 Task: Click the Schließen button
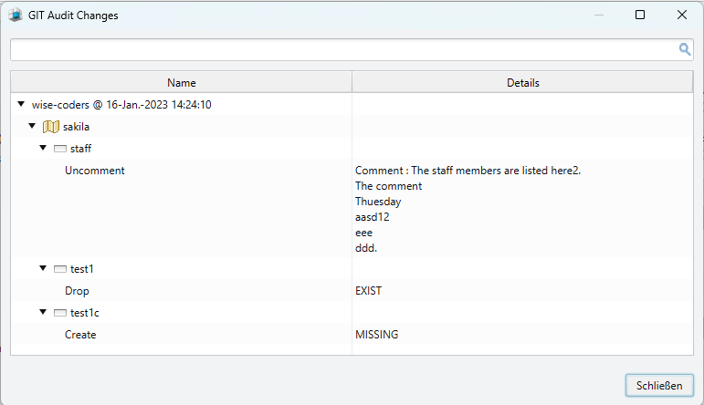[659, 386]
